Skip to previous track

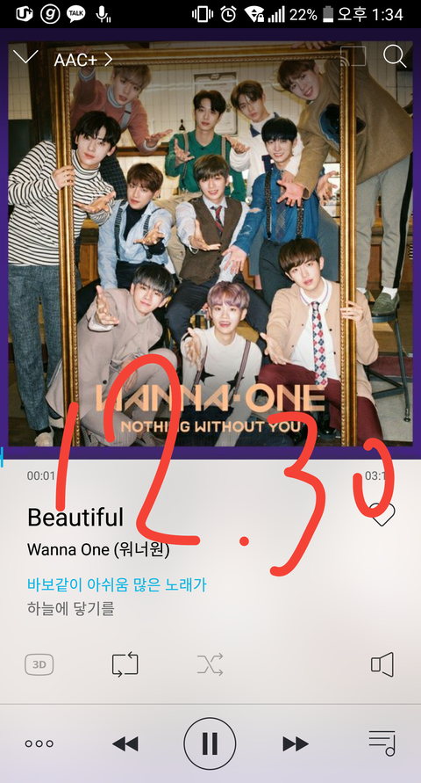(125, 743)
